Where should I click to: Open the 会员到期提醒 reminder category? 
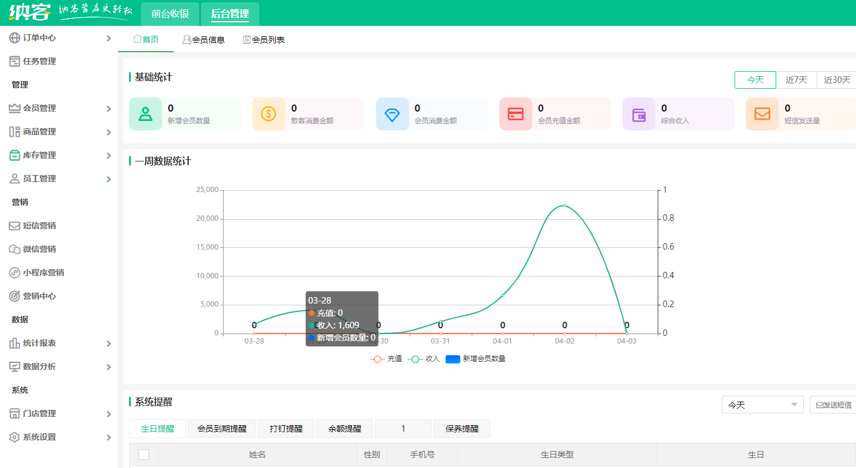click(222, 429)
